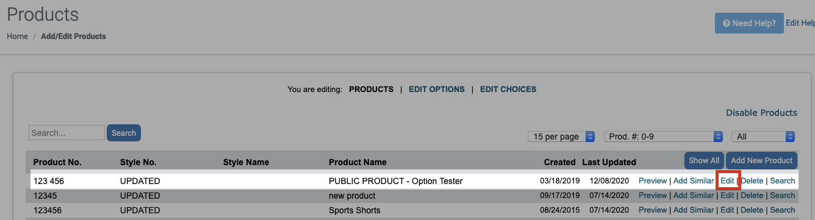This screenshot has width=815, height=220.
Task: Sort by Product No. column header
Action: (x=57, y=162)
